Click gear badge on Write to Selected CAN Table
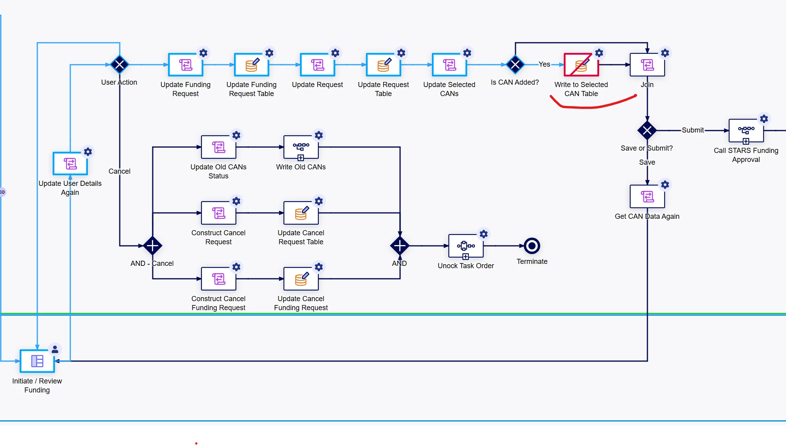The image size is (786, 445). pyautogui.click(x=599, y=53)
